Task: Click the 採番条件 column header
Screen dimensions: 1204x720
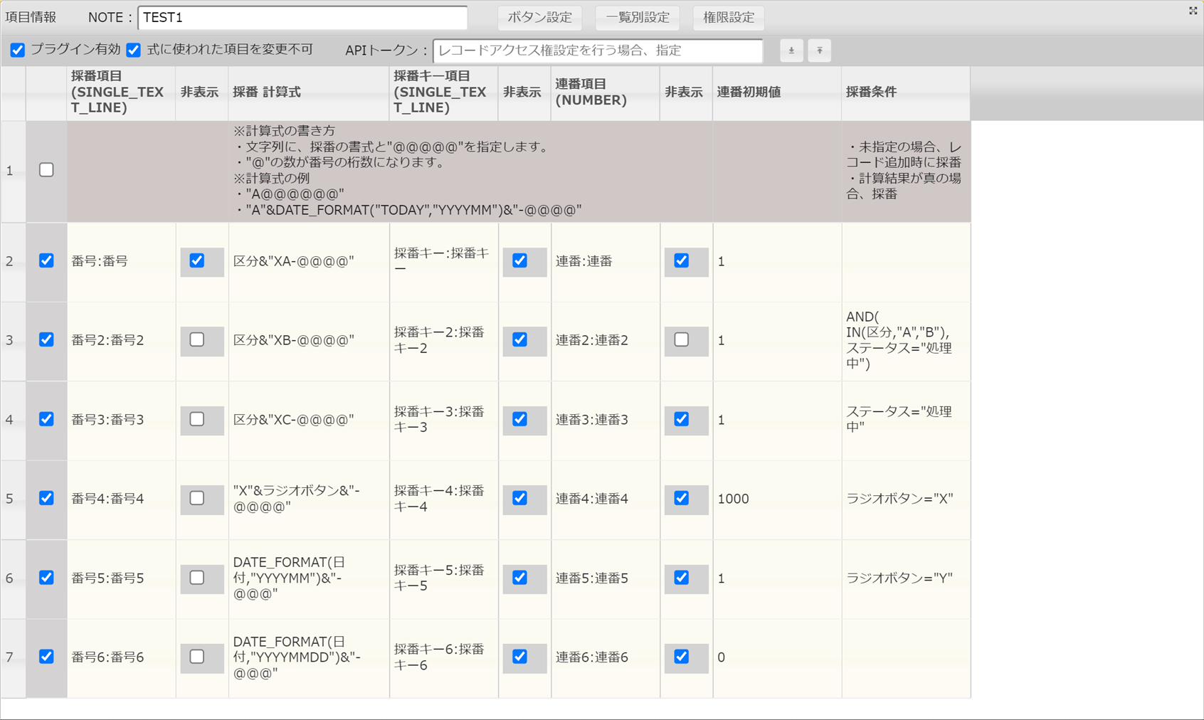Action: (906, 92)
